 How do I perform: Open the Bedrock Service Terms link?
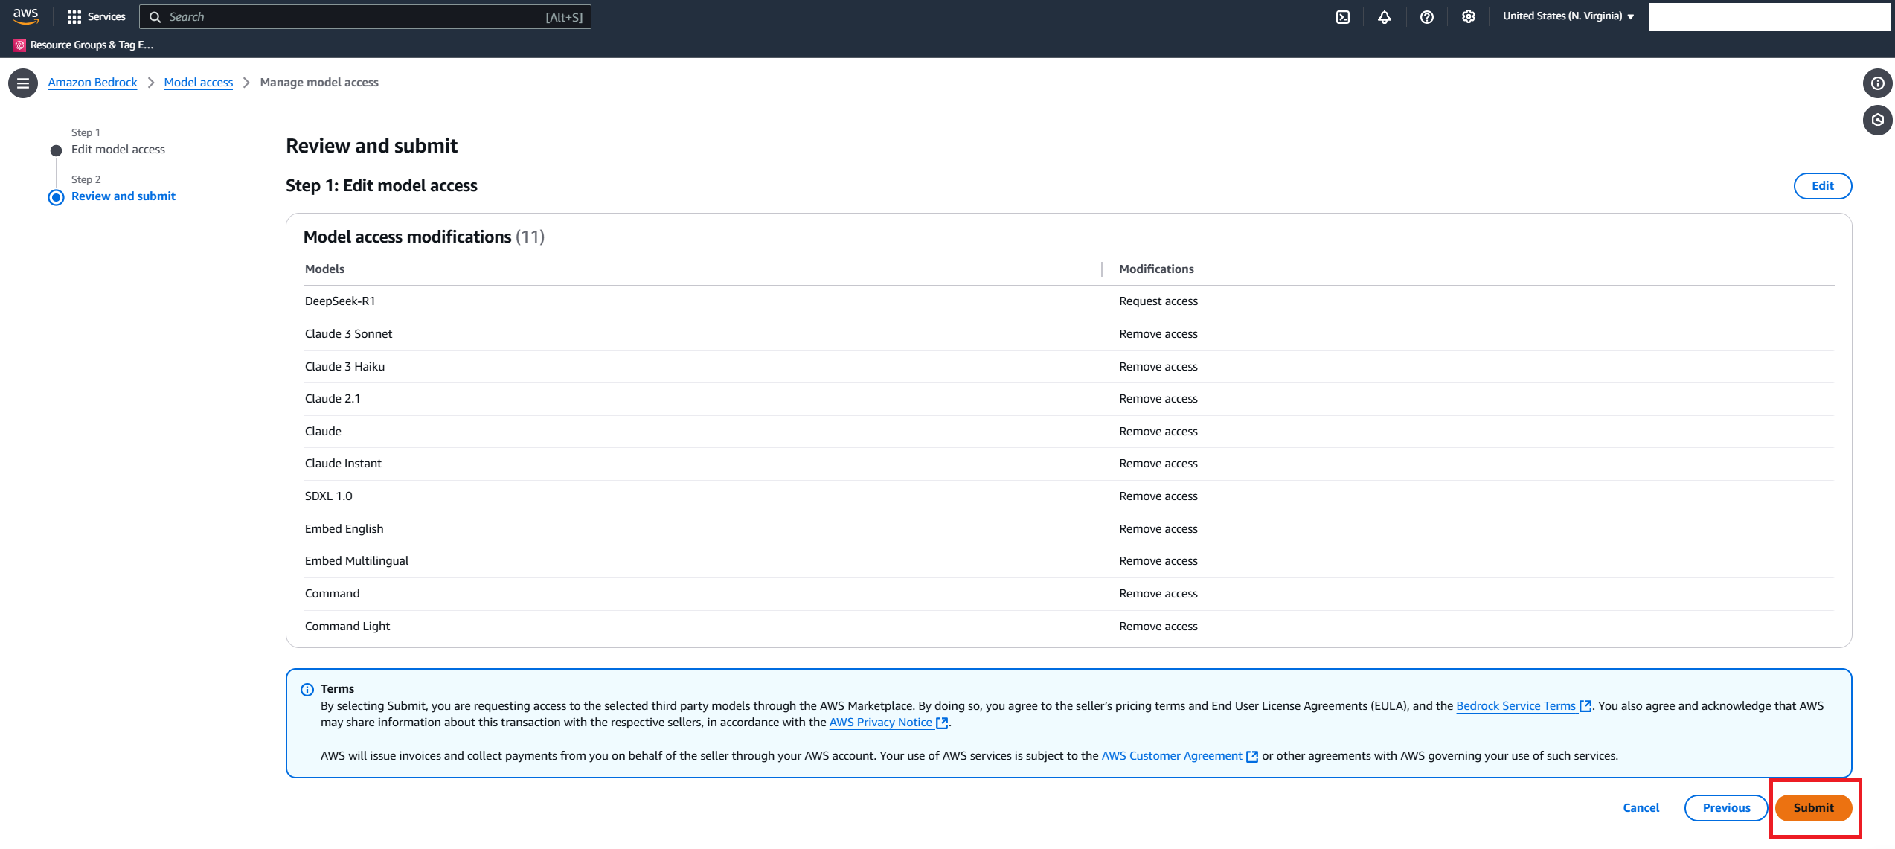(1516, 706)
